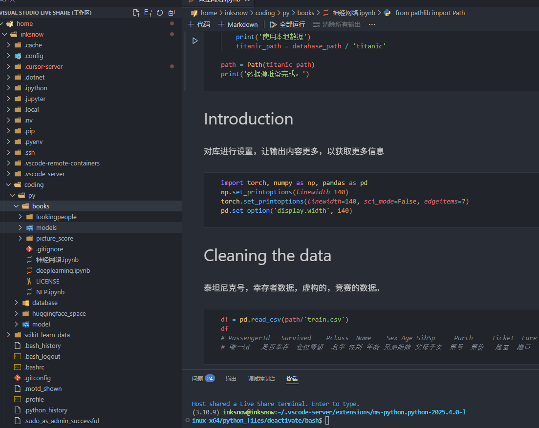
Task: Switch to the 问题 problems tab
Action: pyautogui.click(x=203, y=379)
